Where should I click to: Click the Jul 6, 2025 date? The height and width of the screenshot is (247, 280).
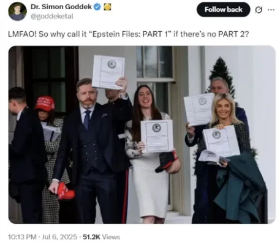59,237
